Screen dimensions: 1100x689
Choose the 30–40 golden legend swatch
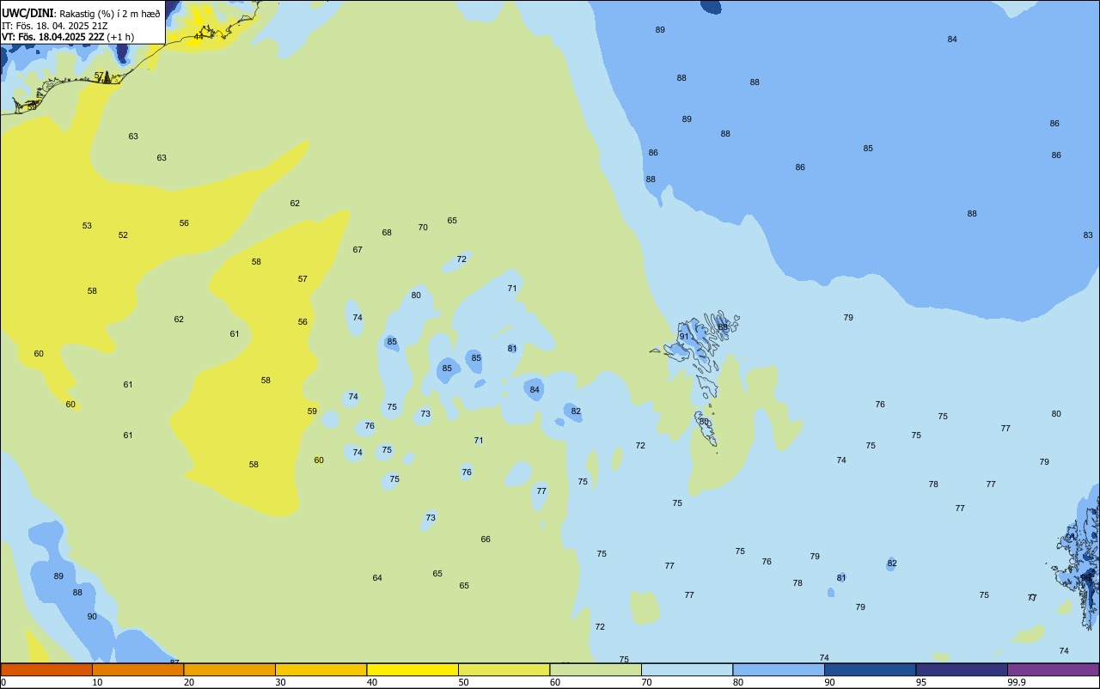321,669
